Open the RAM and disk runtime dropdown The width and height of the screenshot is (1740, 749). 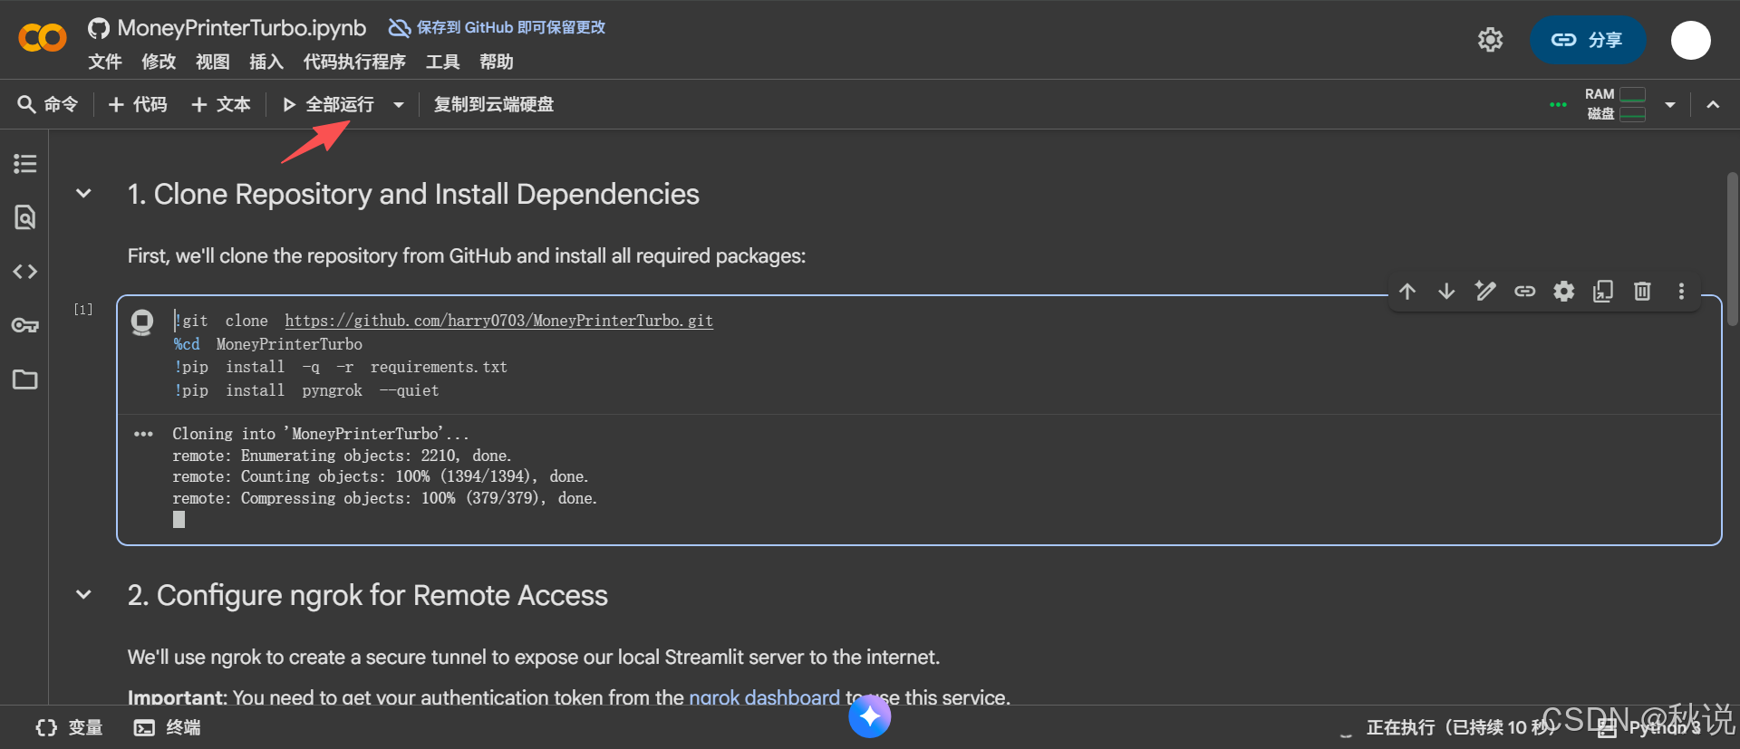coord(1670,105)
